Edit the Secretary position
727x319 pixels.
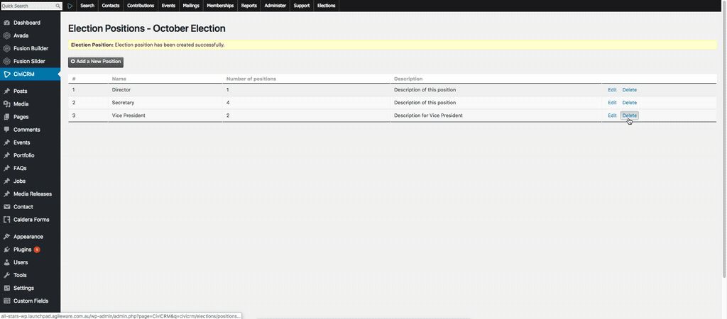coord(612,103)
